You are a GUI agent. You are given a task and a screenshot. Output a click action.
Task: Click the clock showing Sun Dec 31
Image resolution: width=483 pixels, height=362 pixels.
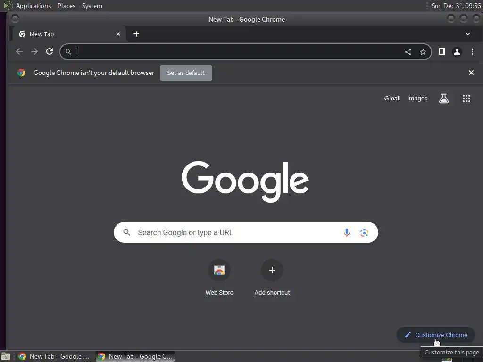point(456,6)
